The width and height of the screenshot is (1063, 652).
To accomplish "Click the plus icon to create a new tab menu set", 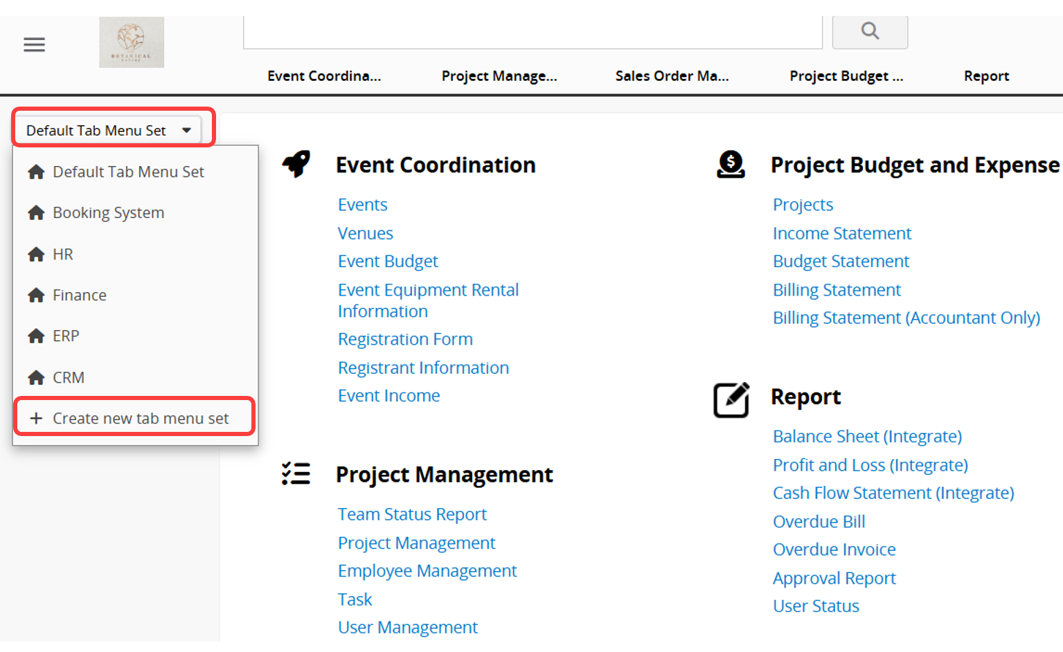I will [x=36, y=418].
